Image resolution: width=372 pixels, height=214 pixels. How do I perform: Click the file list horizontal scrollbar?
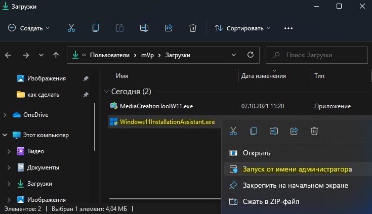pos(165,199)
